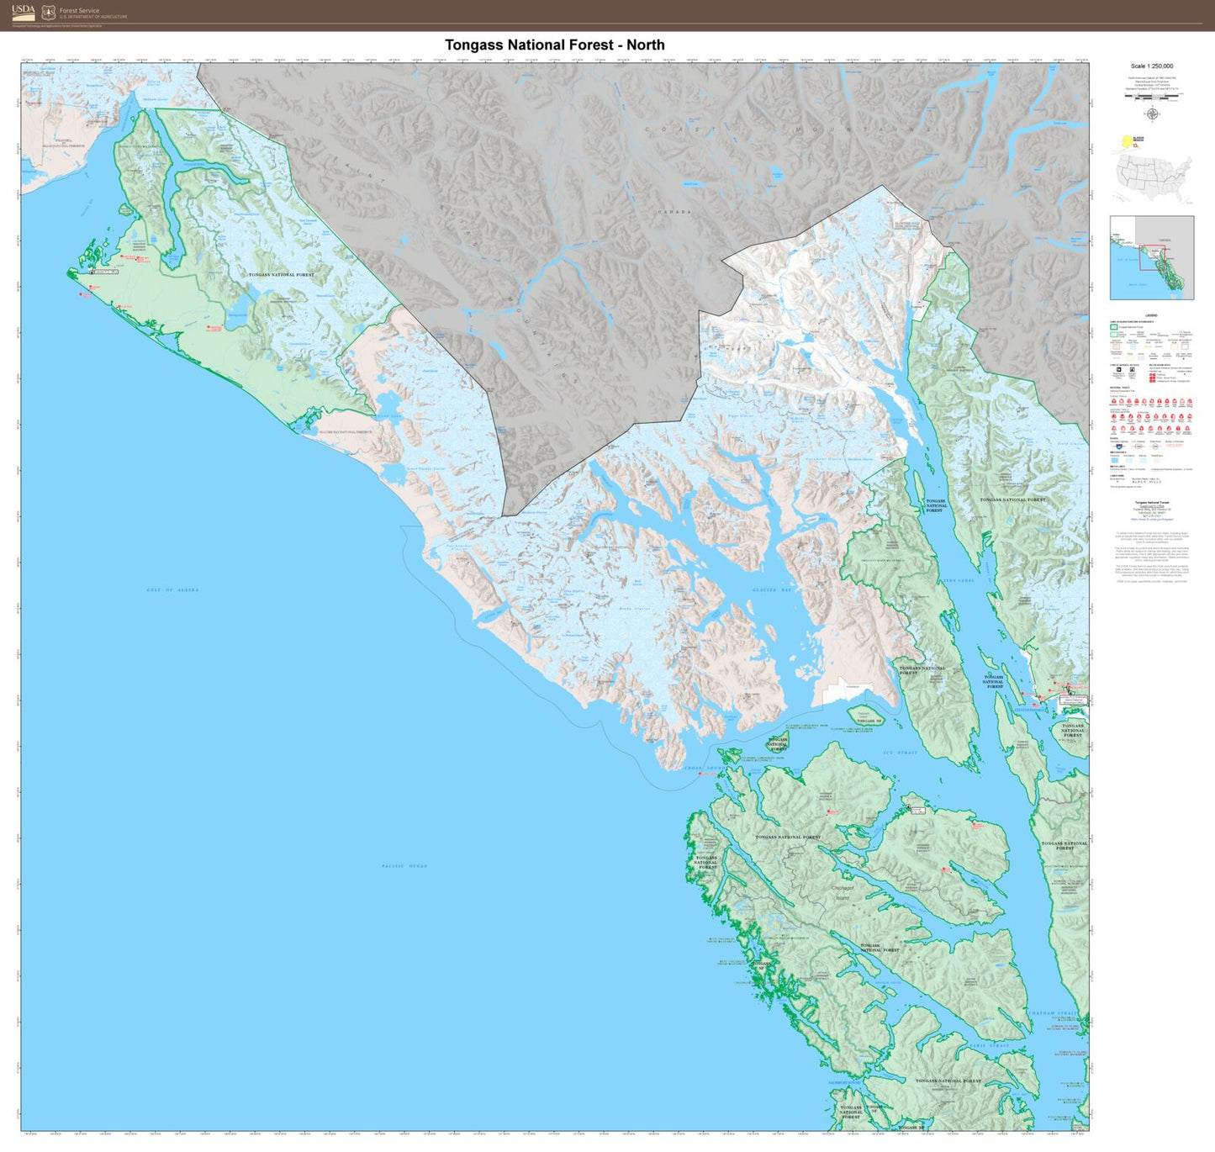This screenshot has width=1215, height=1152.
Task: Click the 'GULF OF ALASKA' map label
Action: click(x=172, y=590)
